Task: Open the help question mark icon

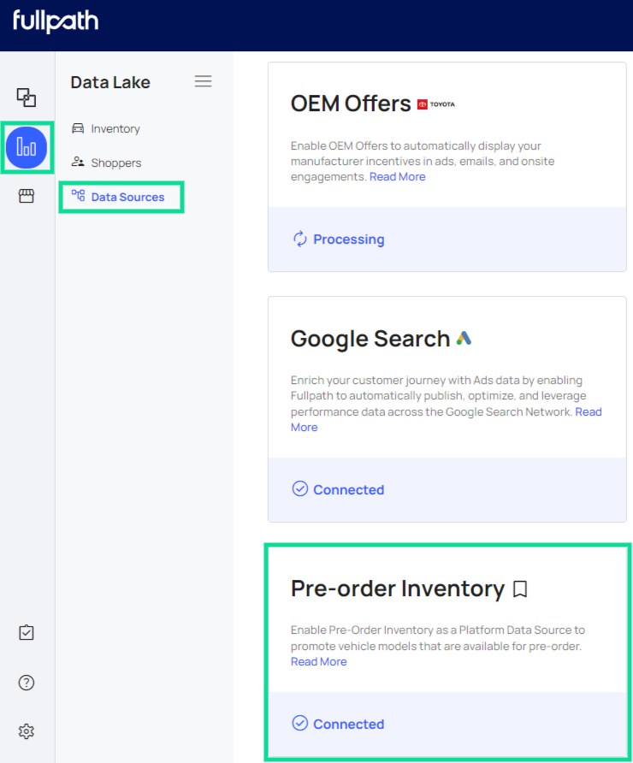Action: [x=27, y=683]
